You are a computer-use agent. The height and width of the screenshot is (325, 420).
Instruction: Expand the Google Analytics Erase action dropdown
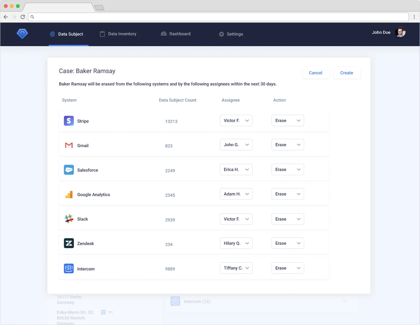(x=288, y=194)
